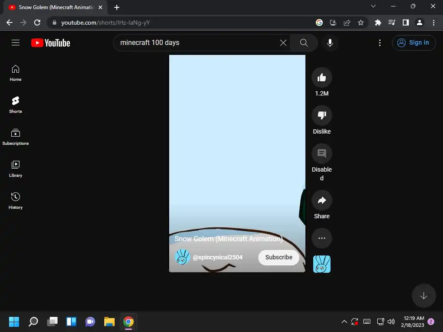Image resolution: width=443 pixels, height=332 pixels.
Task: Click the channel sound thumbnail
Action: 321,264
